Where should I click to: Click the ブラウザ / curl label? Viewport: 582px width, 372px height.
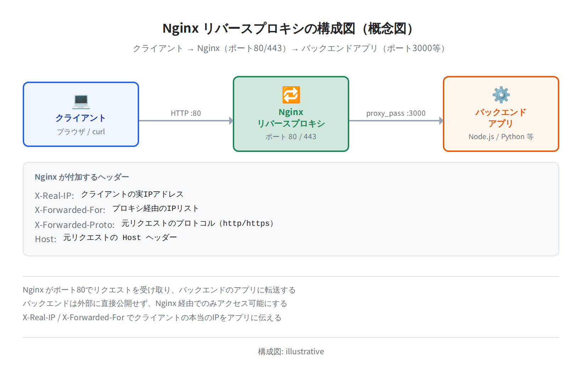(x=81, y=132)
